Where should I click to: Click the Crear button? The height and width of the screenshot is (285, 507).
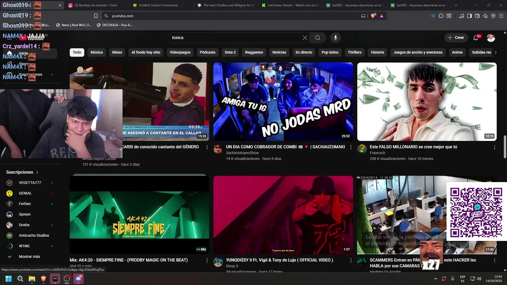pos(456,38)
